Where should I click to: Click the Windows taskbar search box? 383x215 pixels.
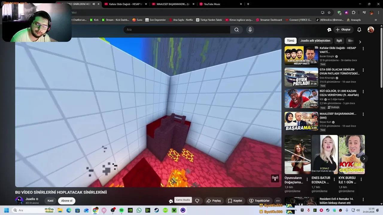[34, 210]
